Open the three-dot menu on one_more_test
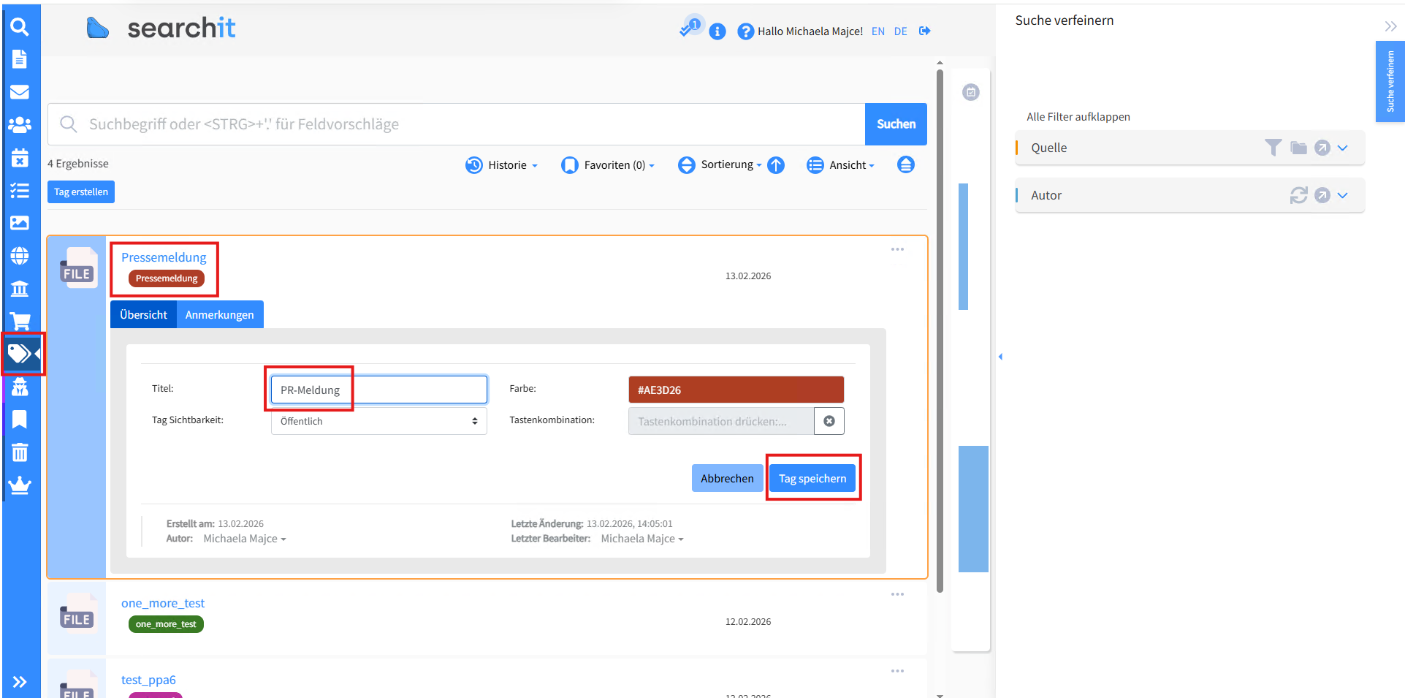 point(896,594)
